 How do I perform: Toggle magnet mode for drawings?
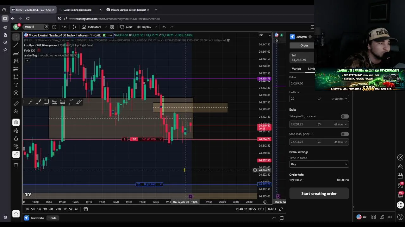tap(16, 122)
